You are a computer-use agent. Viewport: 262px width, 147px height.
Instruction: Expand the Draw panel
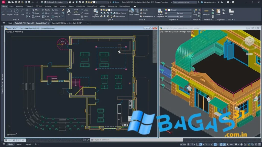coord(16,20)
